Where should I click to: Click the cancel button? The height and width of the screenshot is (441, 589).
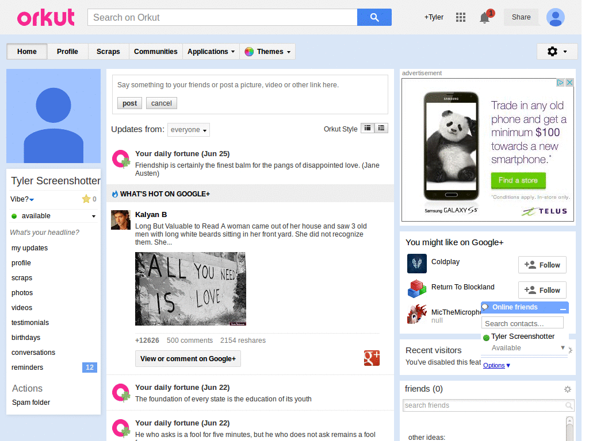[162, 103]
